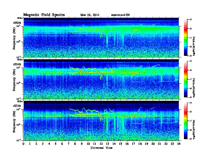Click the "2" hour tick label
This screenshot has width=213, height=165.
36,144
